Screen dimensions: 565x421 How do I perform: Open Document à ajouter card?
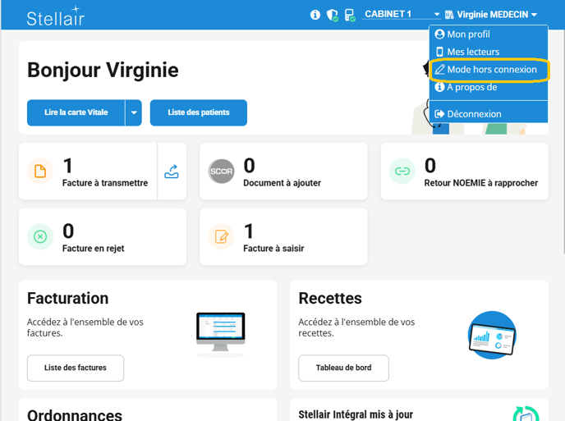(283, 171)
